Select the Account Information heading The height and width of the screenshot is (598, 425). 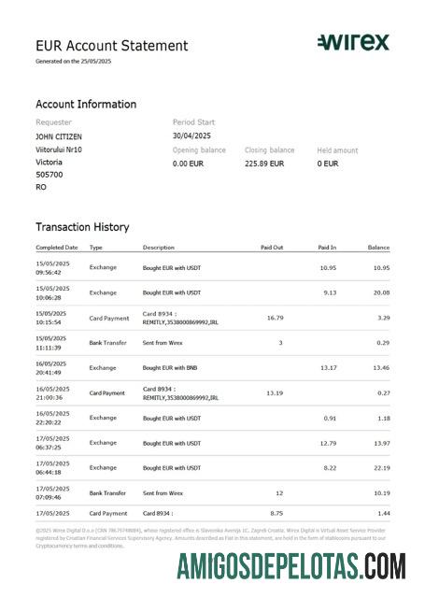[x=86, y=104]
